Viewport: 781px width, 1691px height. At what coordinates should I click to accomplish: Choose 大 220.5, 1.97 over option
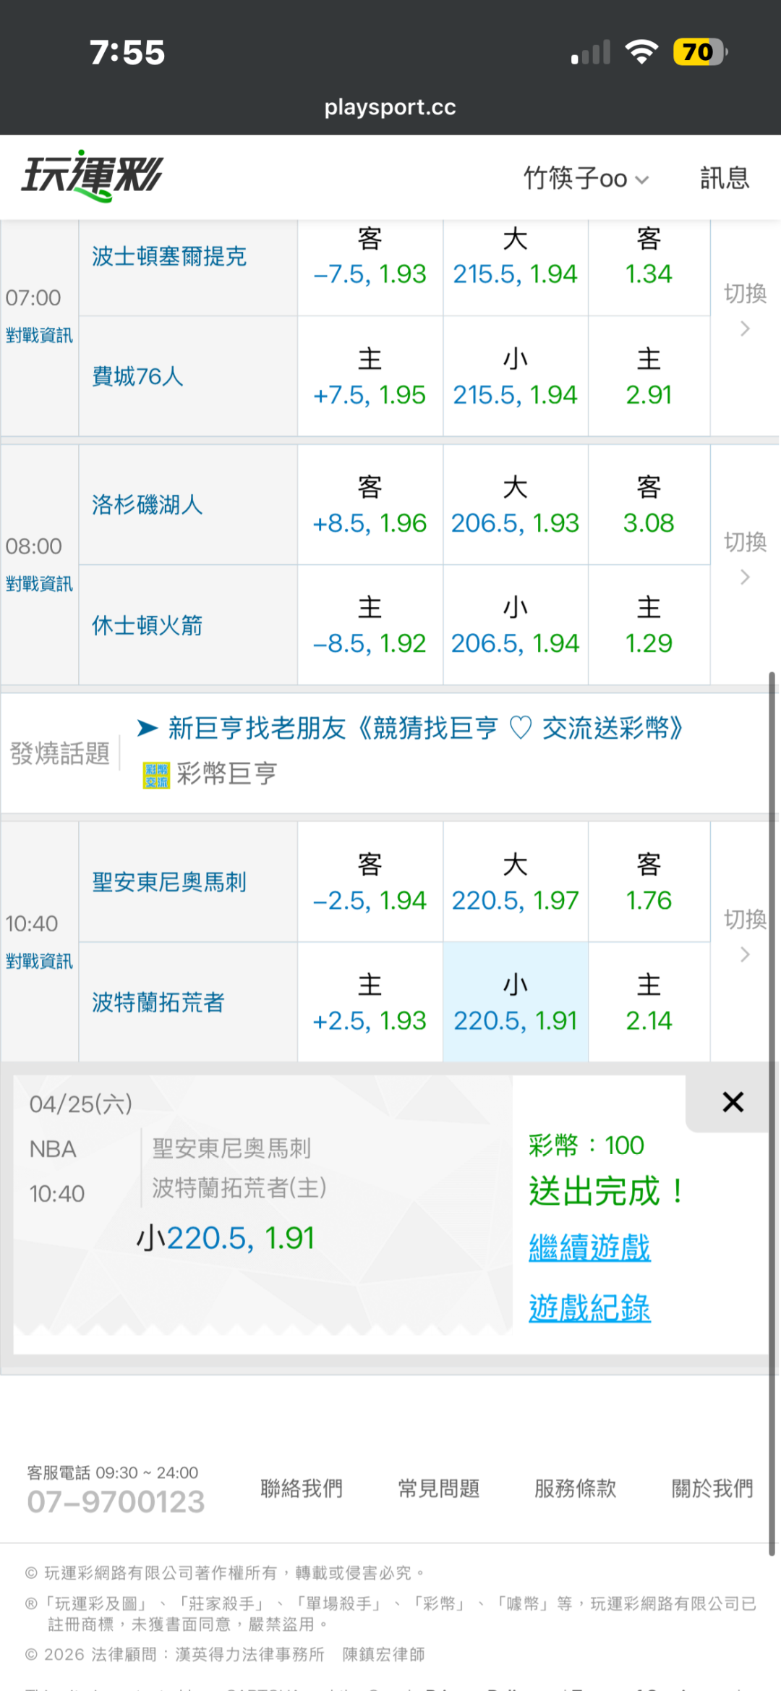516,882
